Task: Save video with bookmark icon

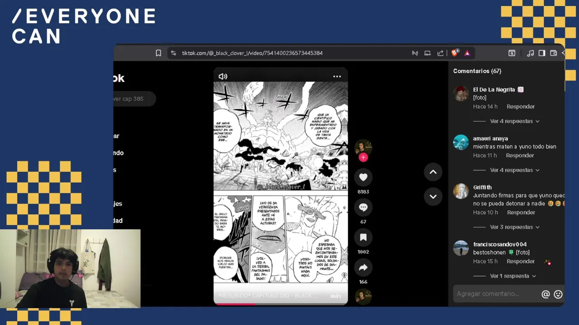Action: [363, 237]
